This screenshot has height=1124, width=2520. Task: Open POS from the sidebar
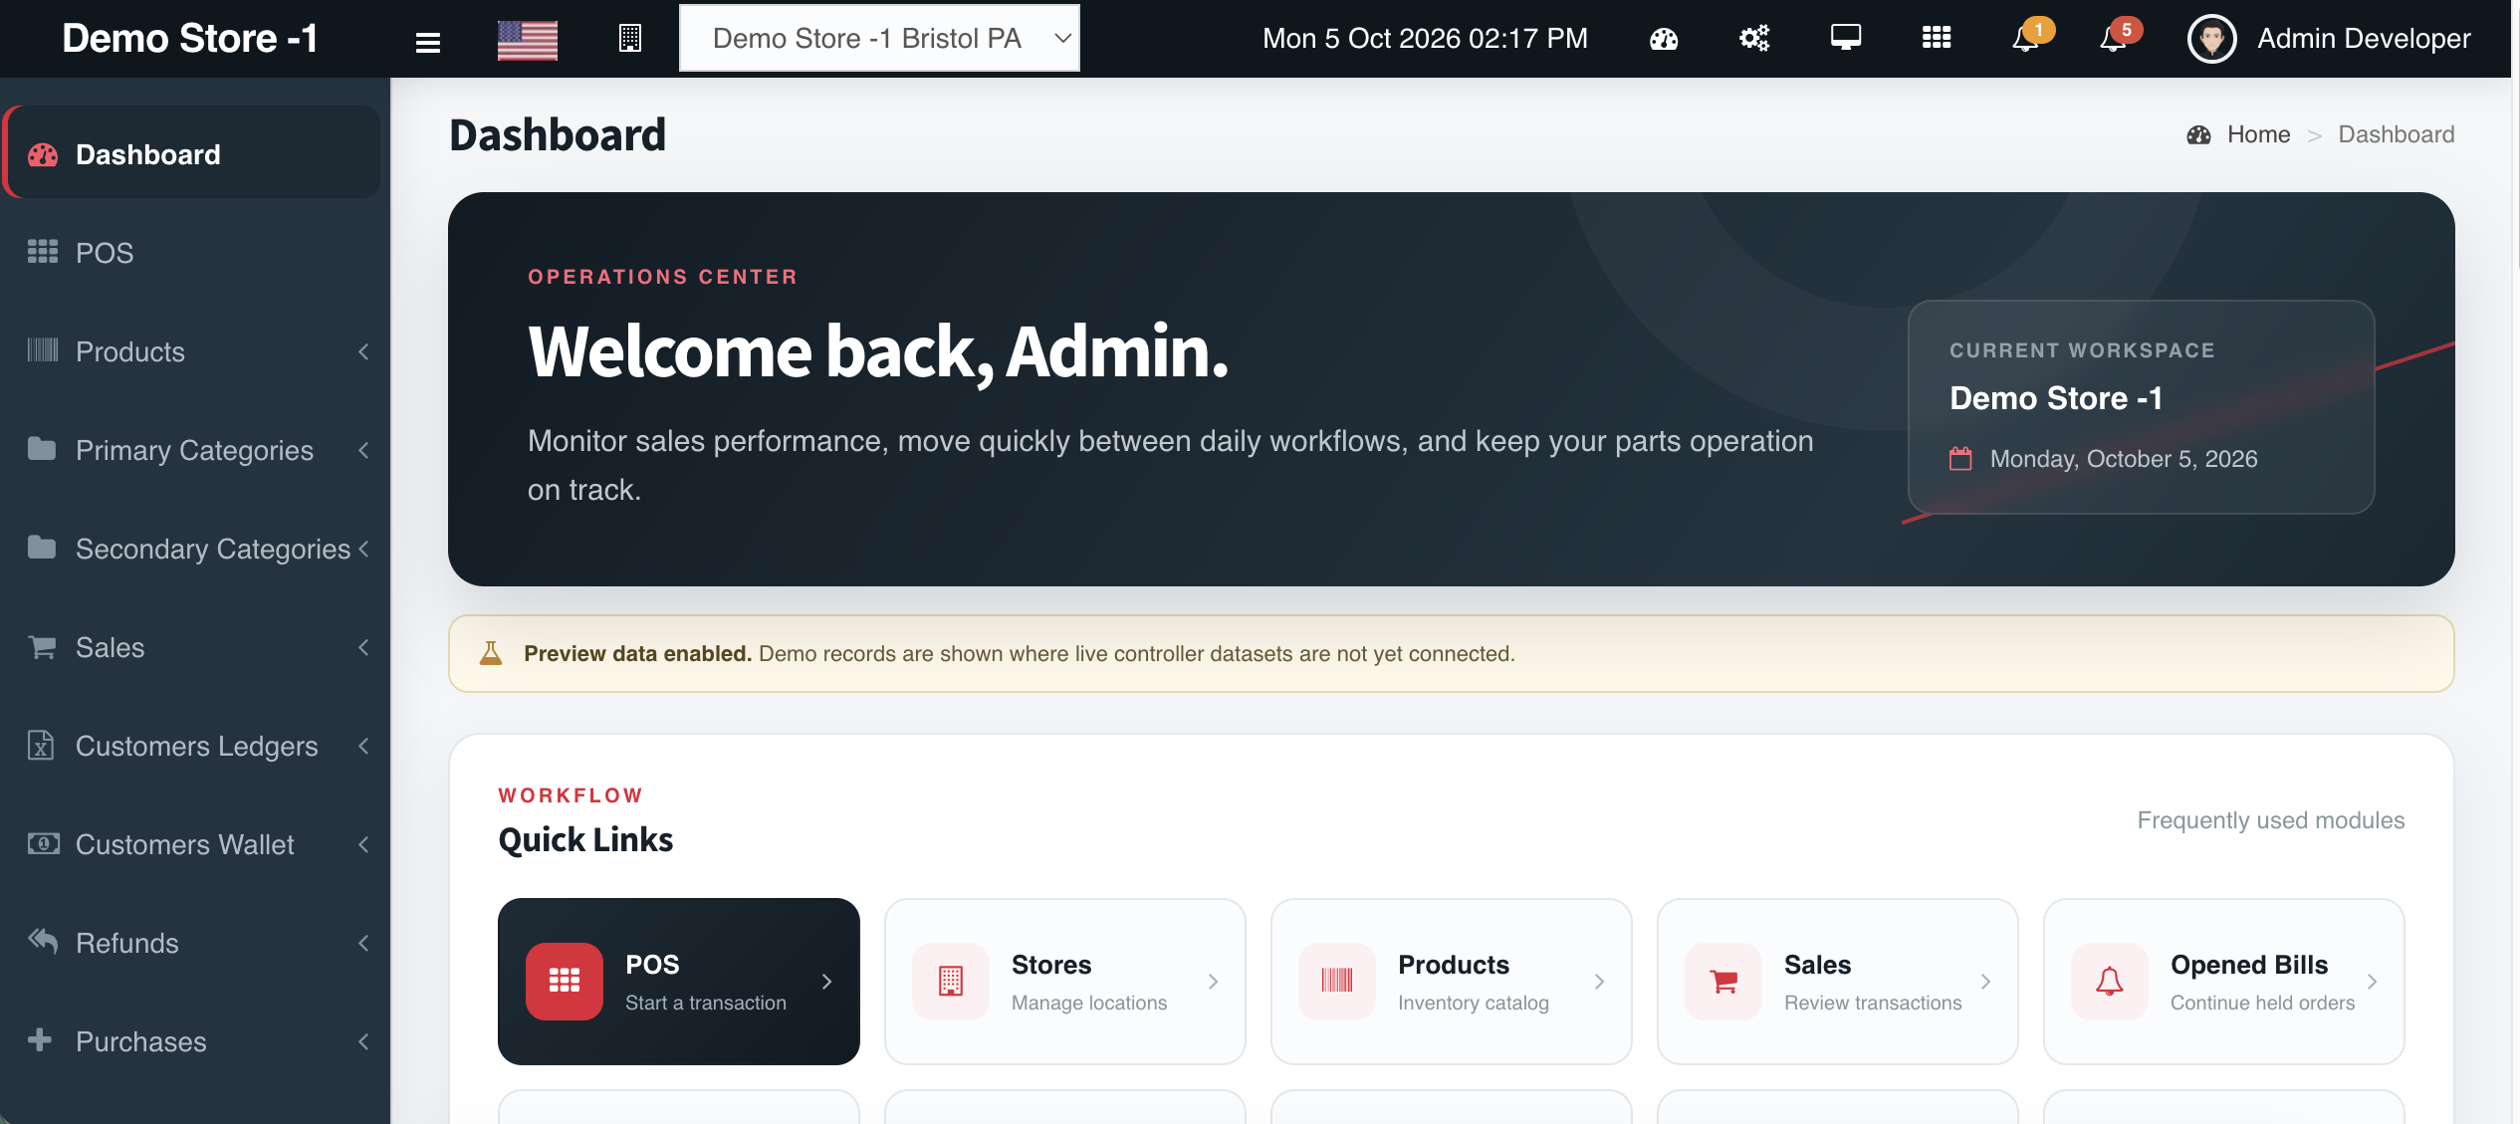click(x=193, y=252)
